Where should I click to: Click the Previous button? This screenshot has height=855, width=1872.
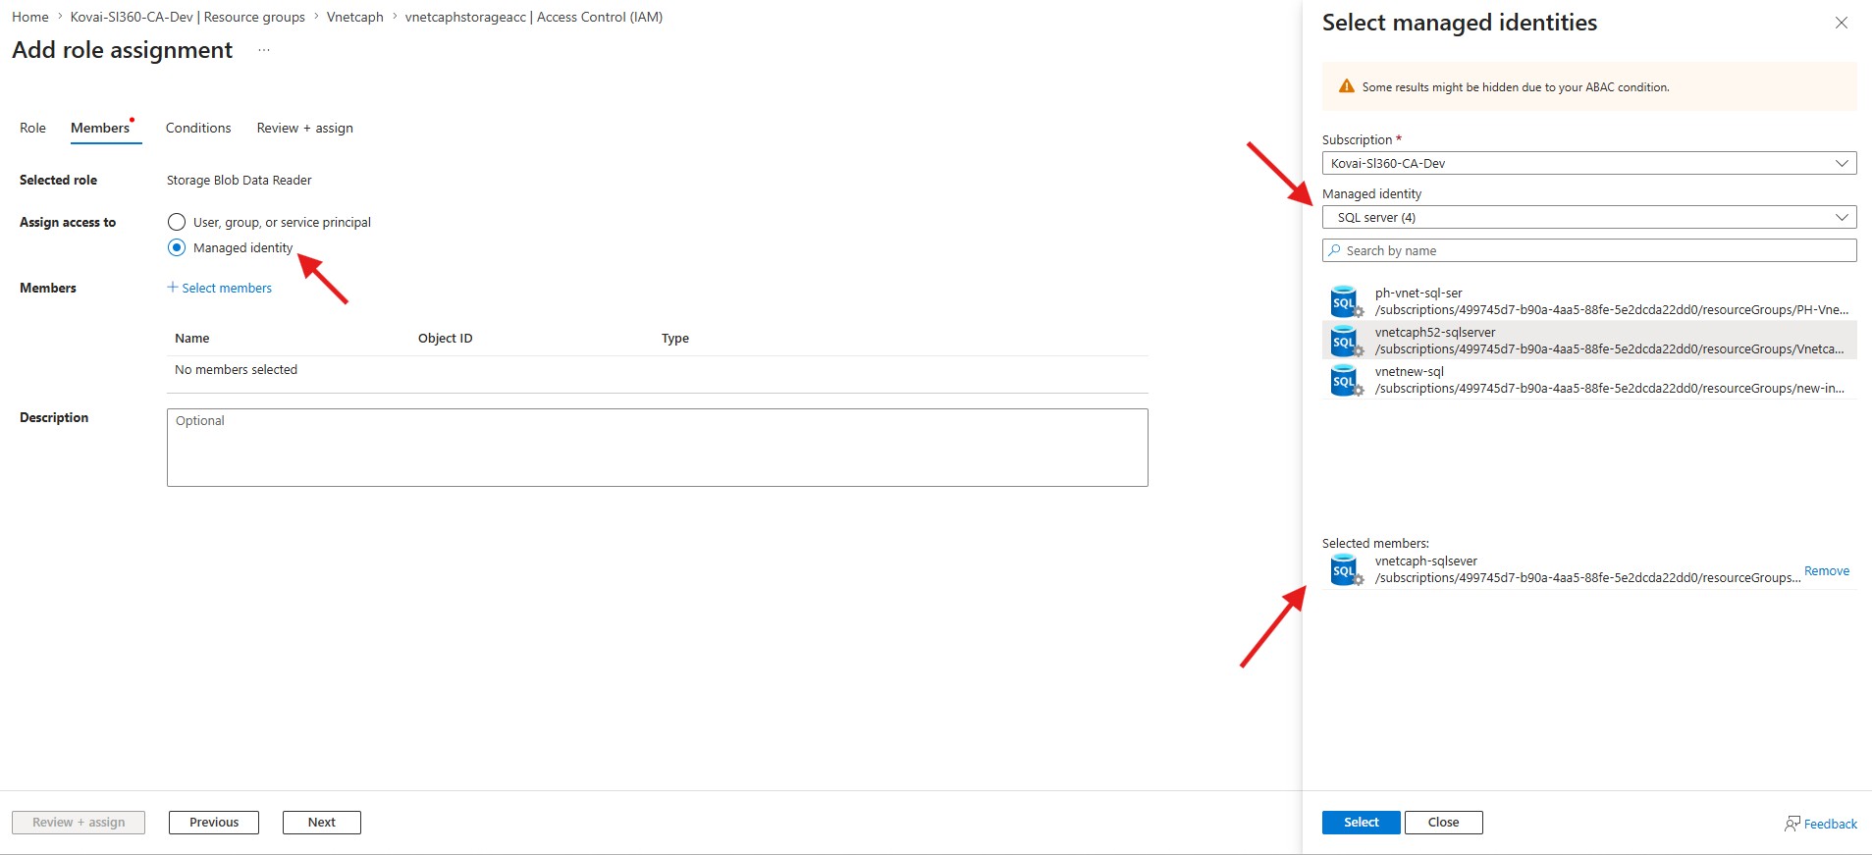point(214,823)
